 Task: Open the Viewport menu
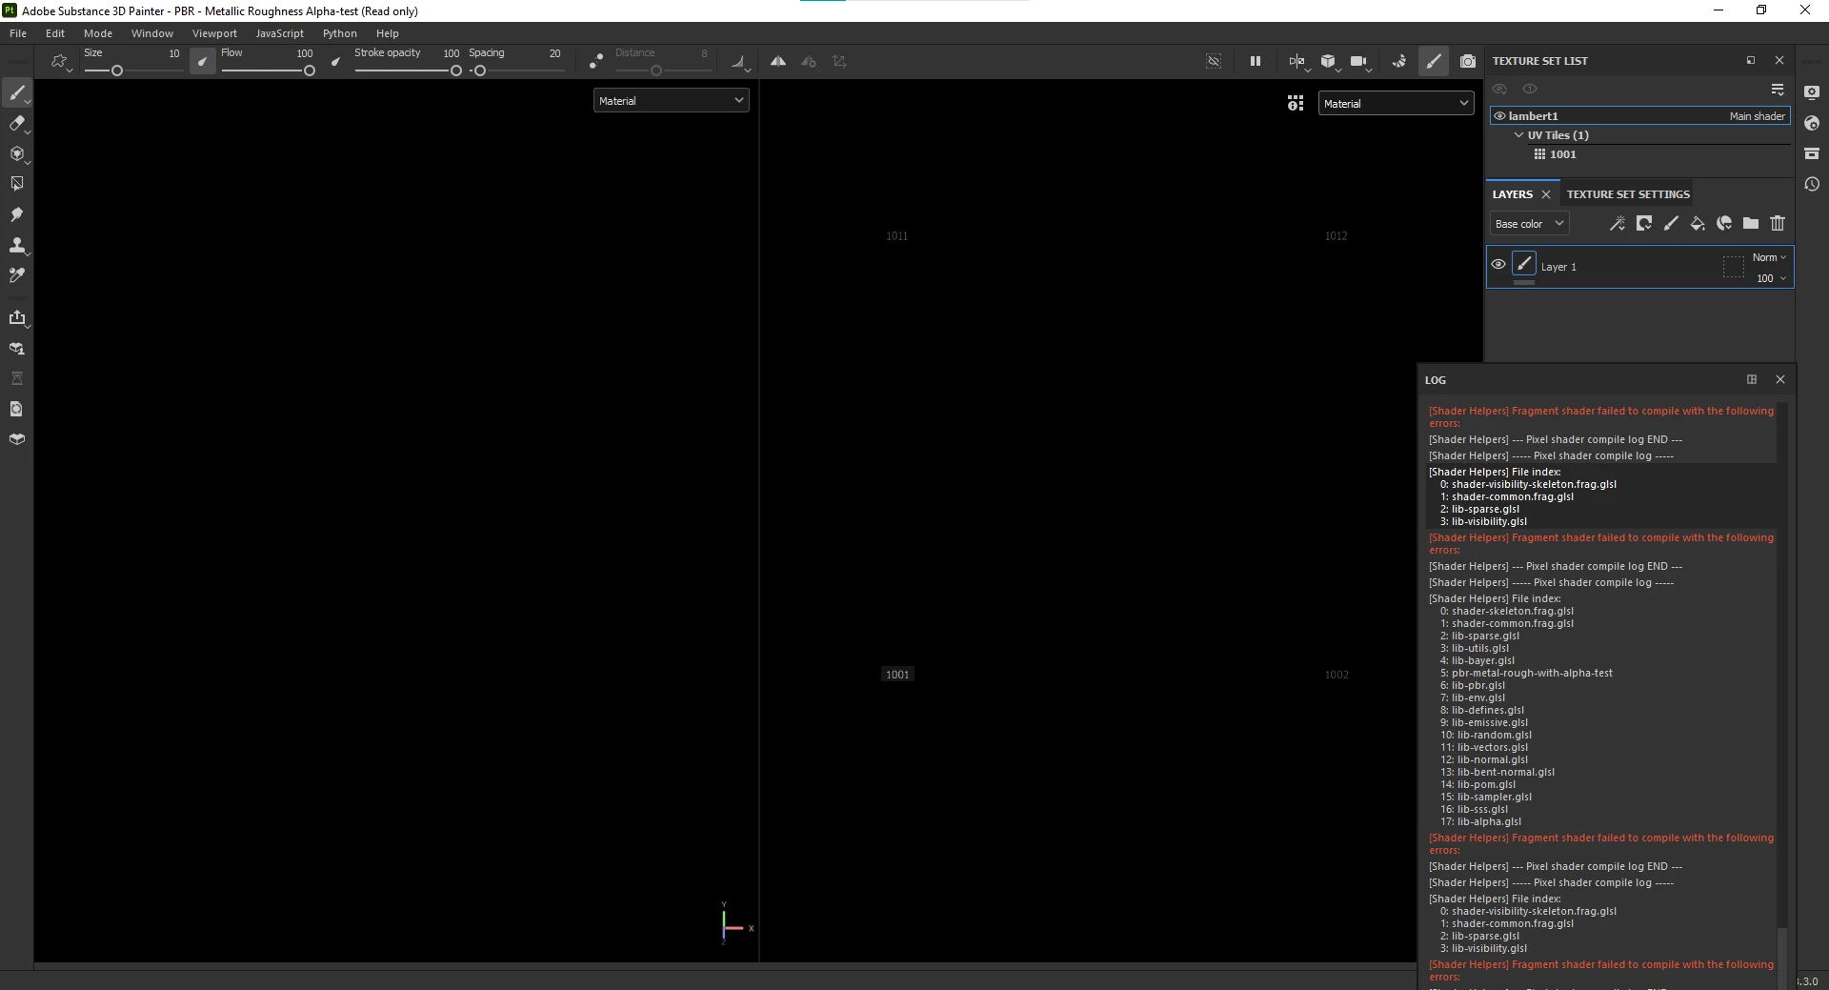pos(214,33)
